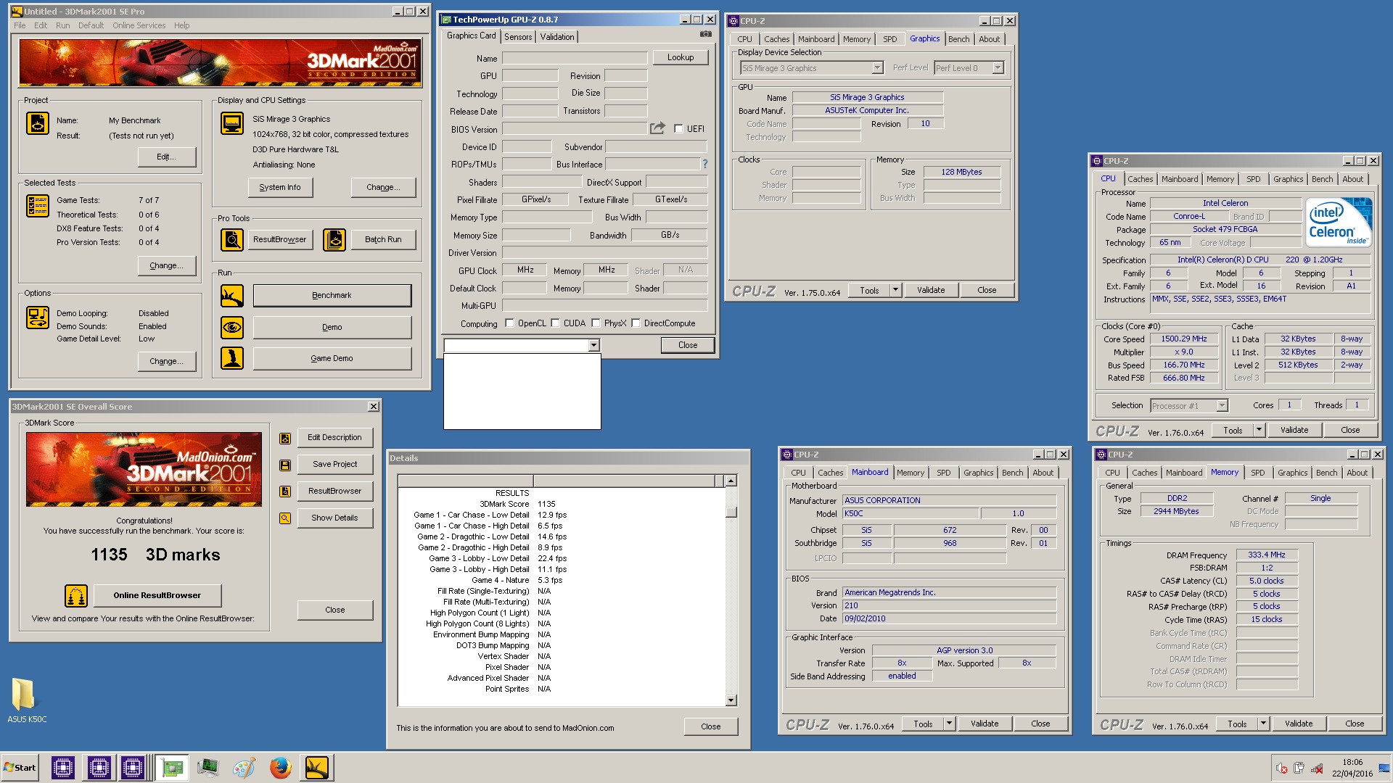Click the Online ResultBrowser yellow icon
Viewport: 1393px width, 783px height.
(x=76, y=596)
